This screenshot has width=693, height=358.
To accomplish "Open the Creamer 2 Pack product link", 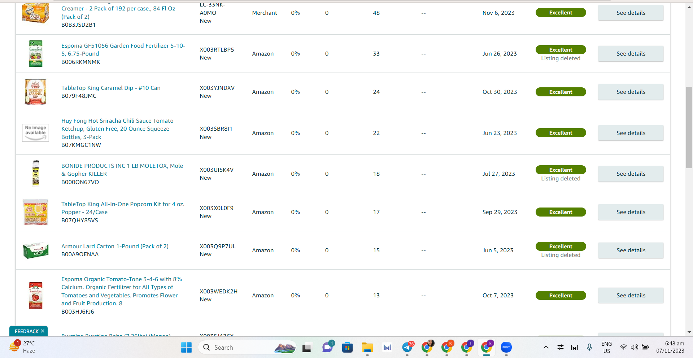I will click(118, 13).
